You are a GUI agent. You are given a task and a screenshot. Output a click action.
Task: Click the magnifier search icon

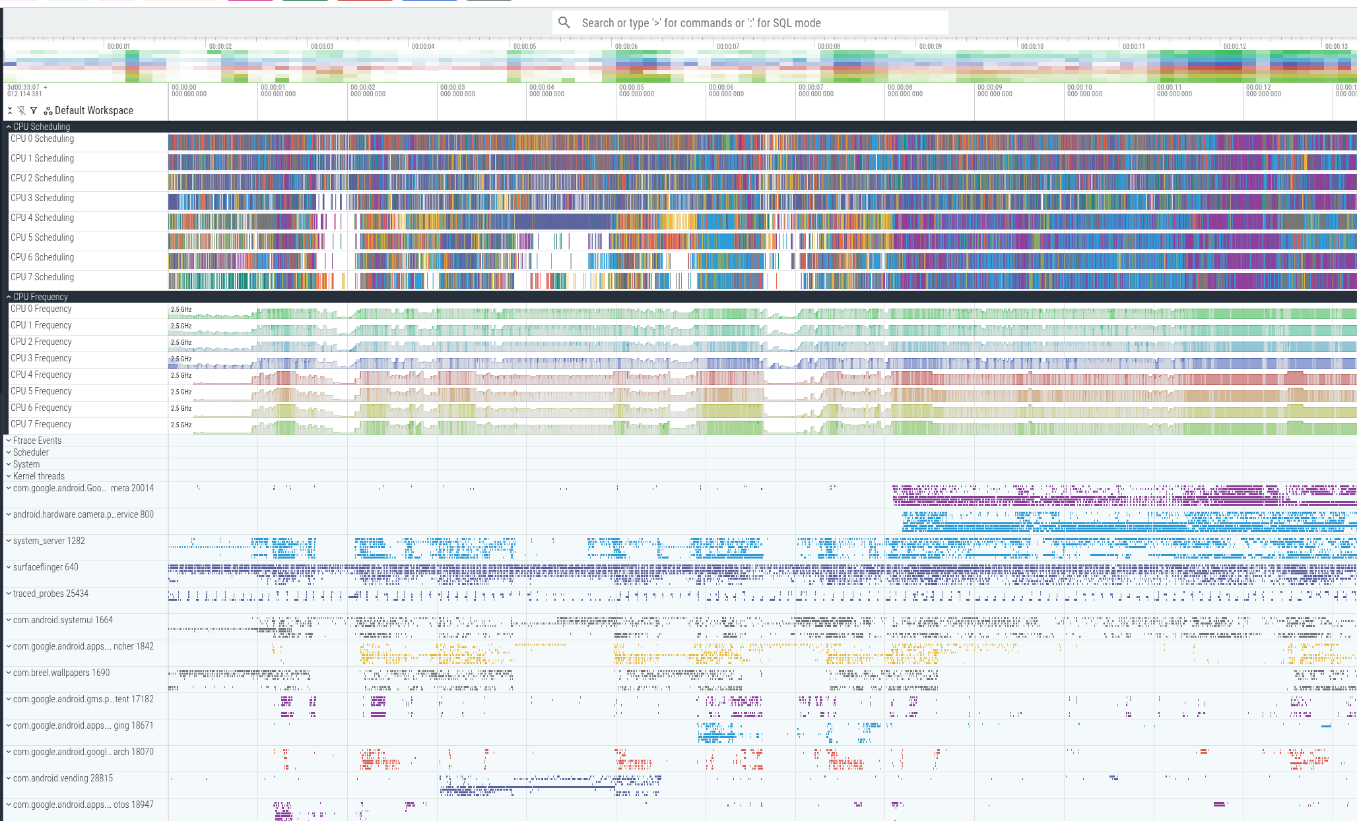[564, 23]
